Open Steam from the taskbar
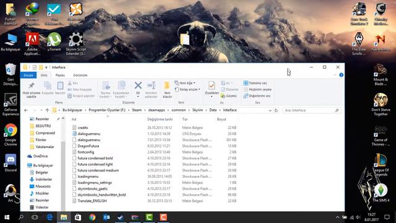 coord(121,217)
